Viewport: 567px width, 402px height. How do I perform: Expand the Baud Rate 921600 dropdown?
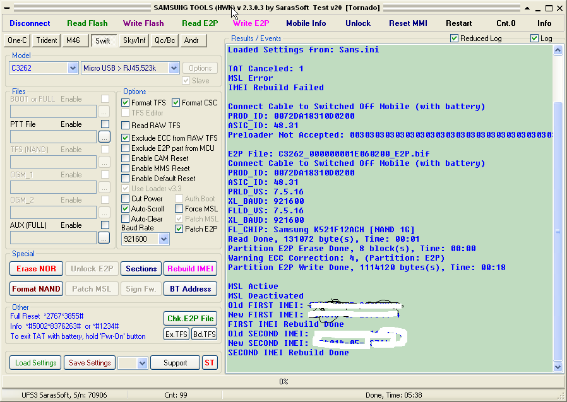click(164, 239)
